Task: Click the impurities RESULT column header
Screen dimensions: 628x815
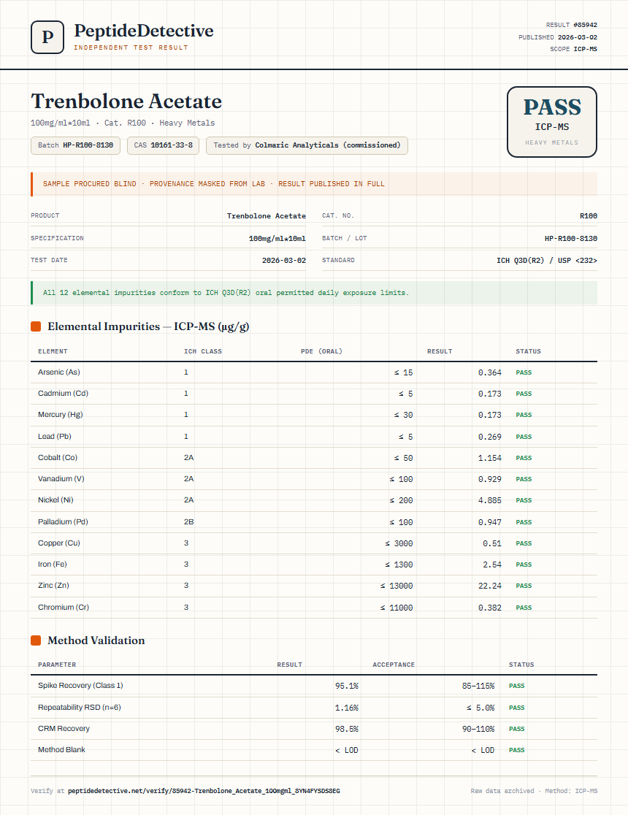Action: (x=440, y=351)
